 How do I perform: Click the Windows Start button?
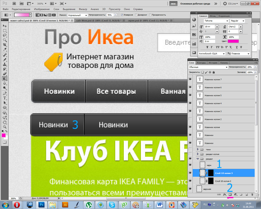[5, 205]
